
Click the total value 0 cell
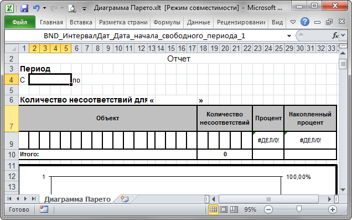click(x=225, y=155)
